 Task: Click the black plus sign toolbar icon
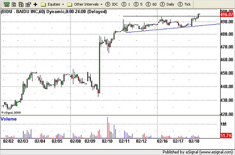[35, 5]
